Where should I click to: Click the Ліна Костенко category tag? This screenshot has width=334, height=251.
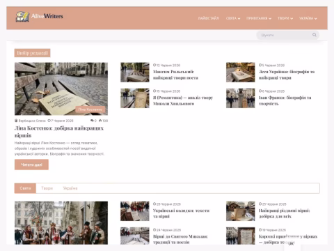(x=90, y=109)
